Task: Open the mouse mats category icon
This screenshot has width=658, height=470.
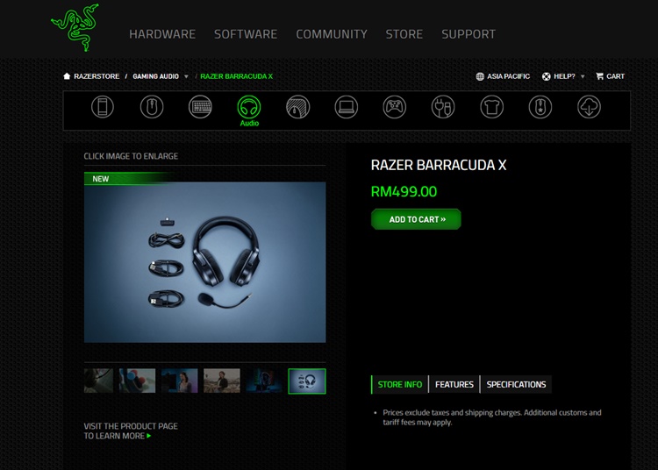Action: (297, 107)
